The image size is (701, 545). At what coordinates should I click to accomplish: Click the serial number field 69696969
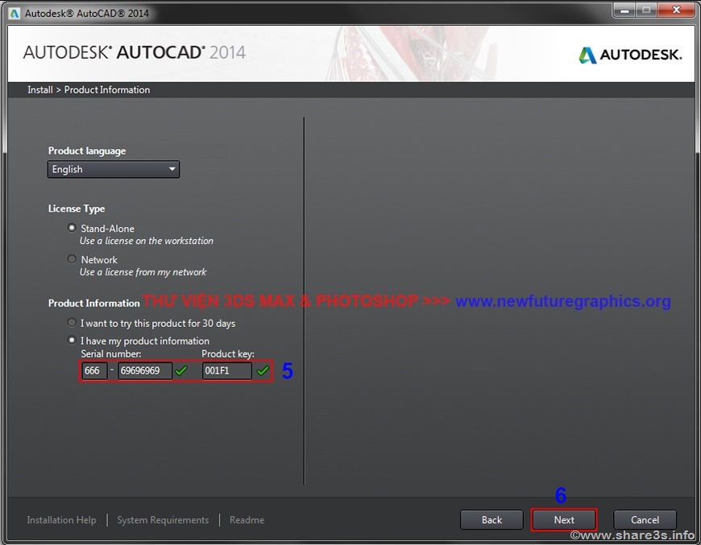point(145,371)
